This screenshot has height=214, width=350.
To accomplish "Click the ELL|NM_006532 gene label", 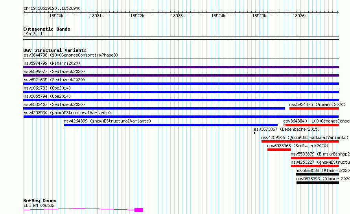I will 39,205.
